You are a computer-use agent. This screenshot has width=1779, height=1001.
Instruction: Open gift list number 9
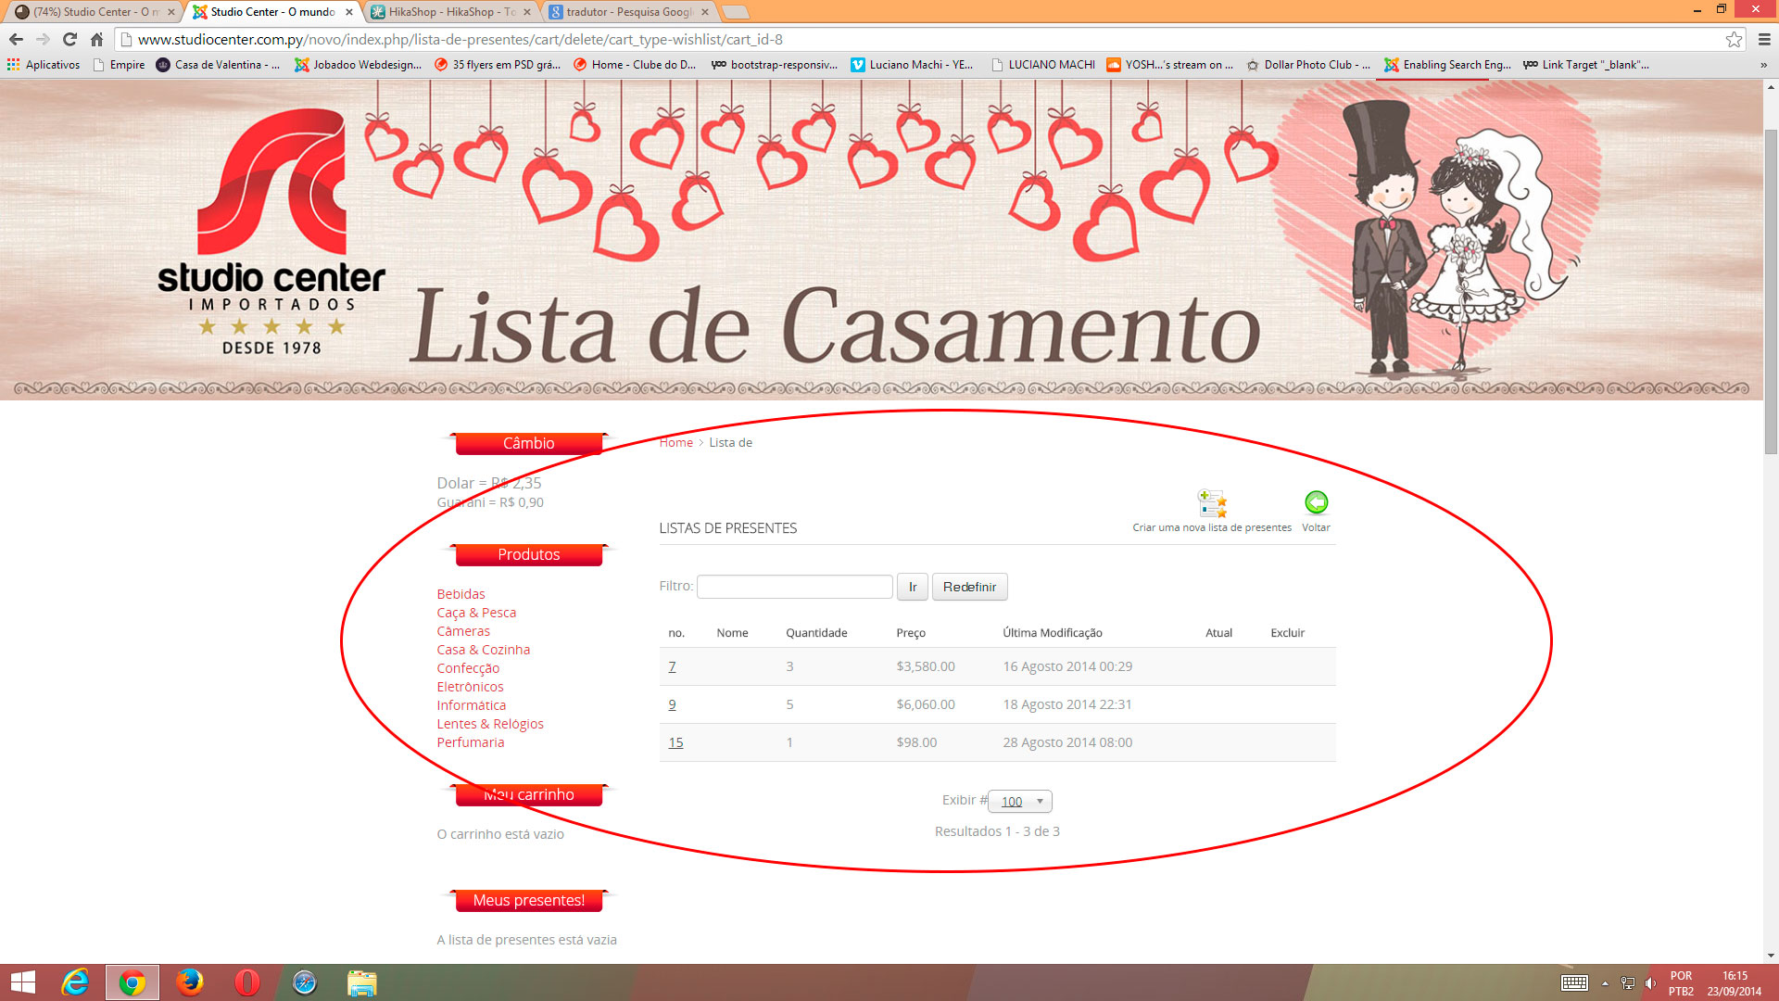[x=672, y=704]
